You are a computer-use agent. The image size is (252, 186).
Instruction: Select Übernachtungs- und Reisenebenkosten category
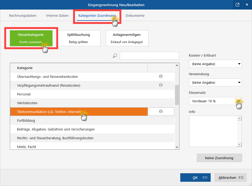pos(93,77)
